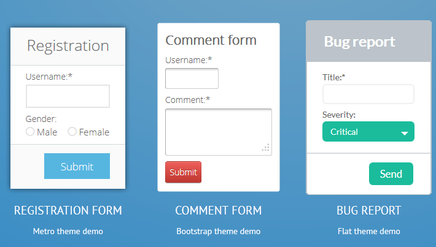This screenshot has width=436, height=247.
Task: Select the Male radio button
Action: 30,132
